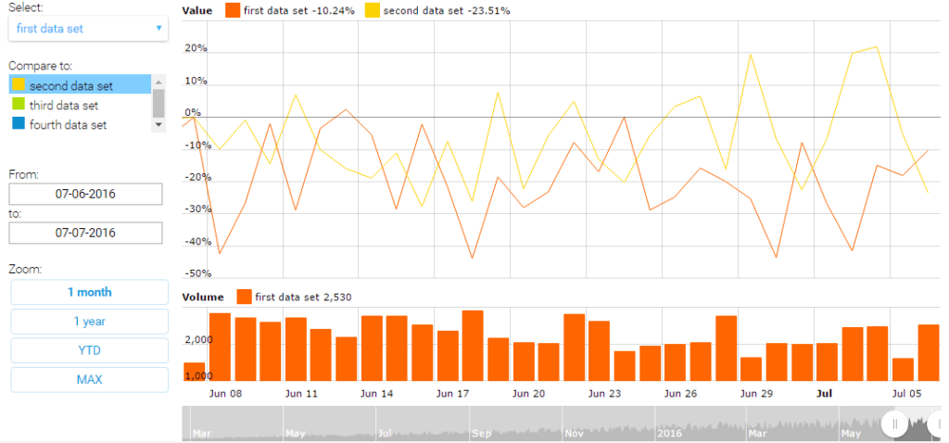This screenshot has width=949, height=443.
Task: Set zoom to YTD
Action: 89,350
